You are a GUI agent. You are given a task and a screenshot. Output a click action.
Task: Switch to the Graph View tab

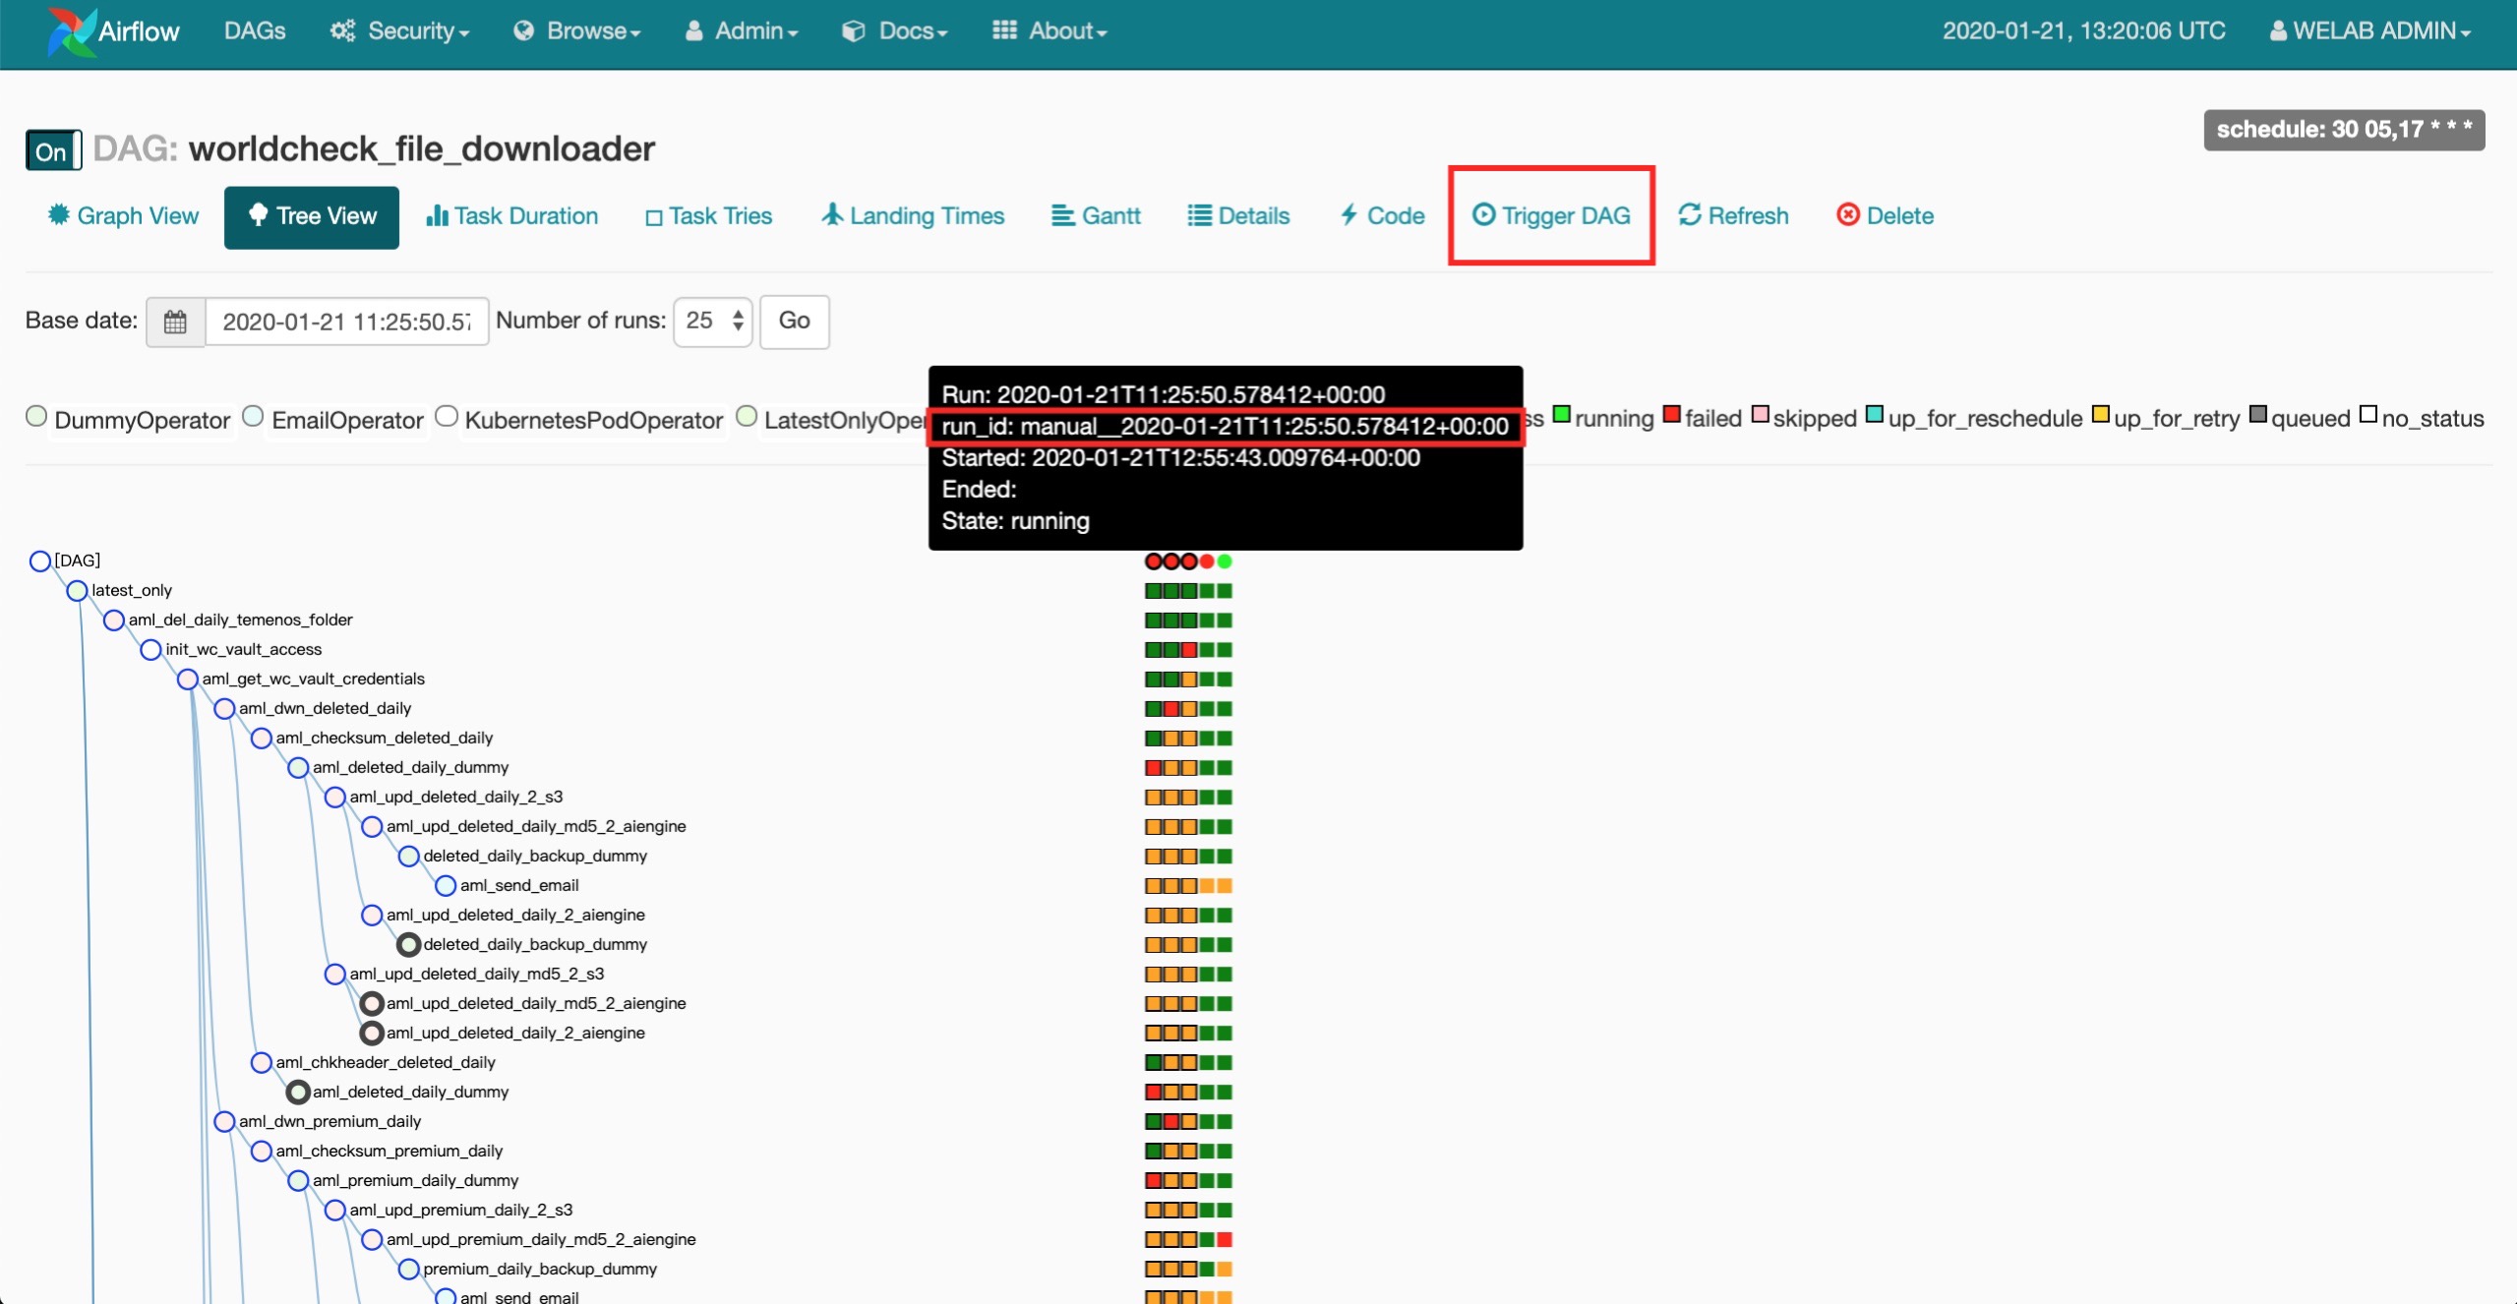pos(123,215)
